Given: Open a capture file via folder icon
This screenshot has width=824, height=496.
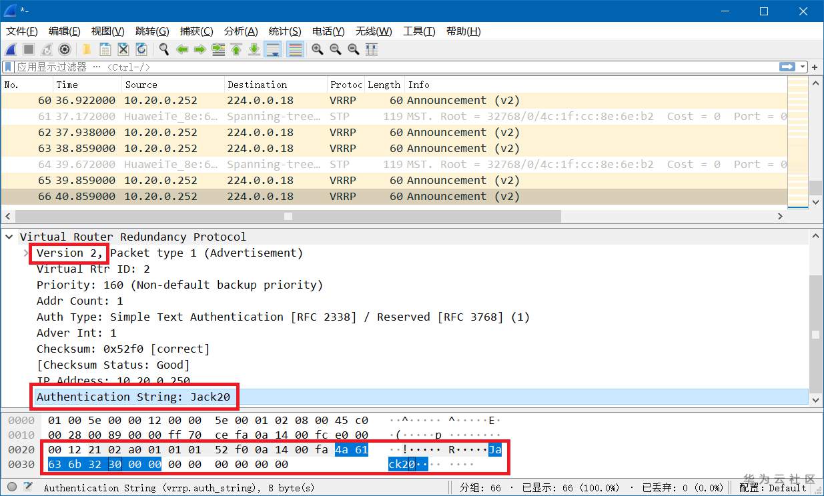Looking at the screenshot, I should click(87, 49).
